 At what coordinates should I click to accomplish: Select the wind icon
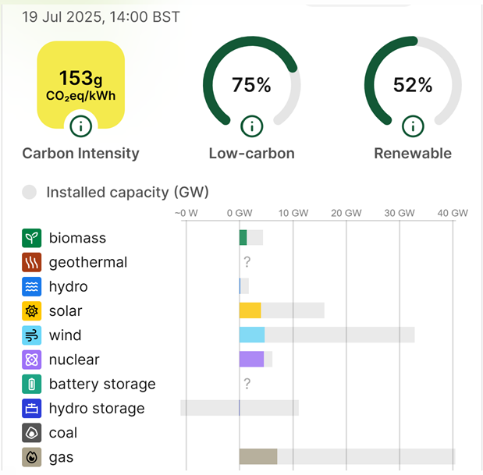point(31,335)
